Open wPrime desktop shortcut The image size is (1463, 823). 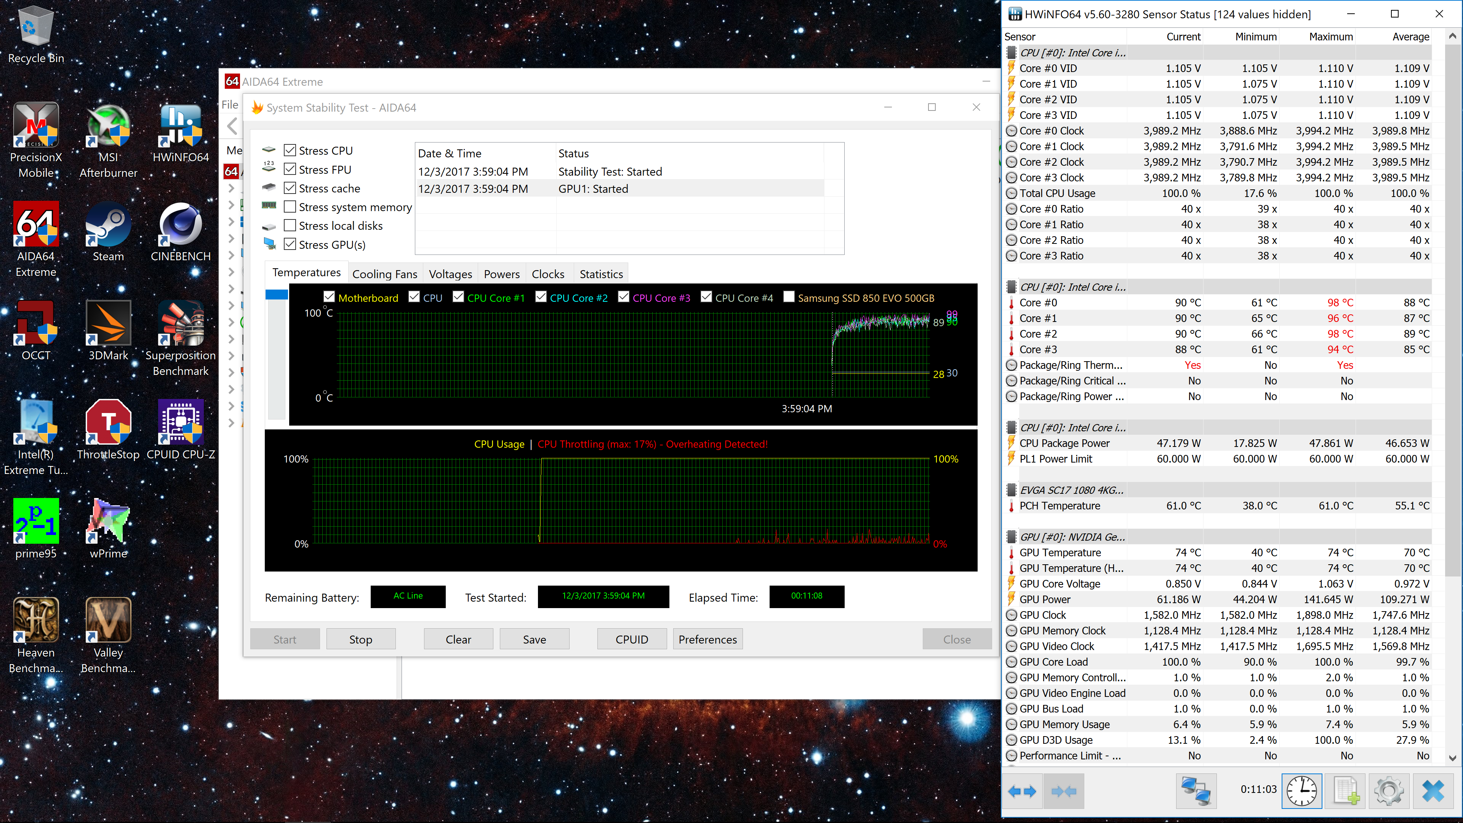tap(108, 528)
